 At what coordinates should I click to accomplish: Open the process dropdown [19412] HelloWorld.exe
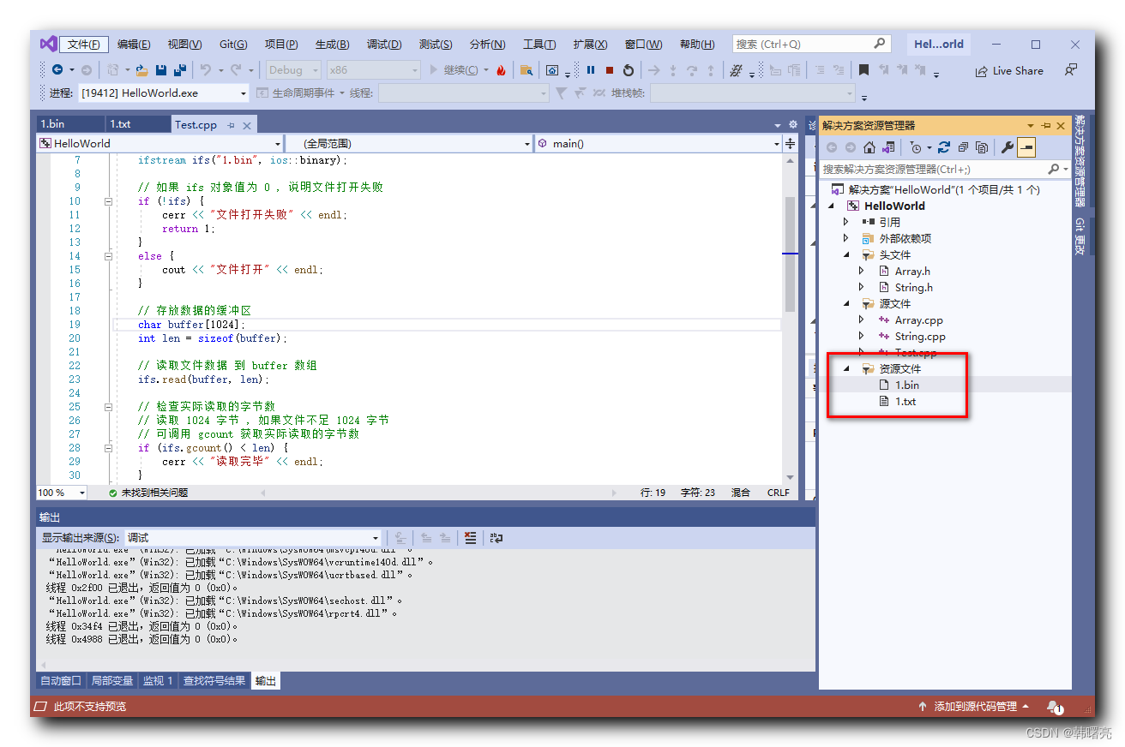163,93
